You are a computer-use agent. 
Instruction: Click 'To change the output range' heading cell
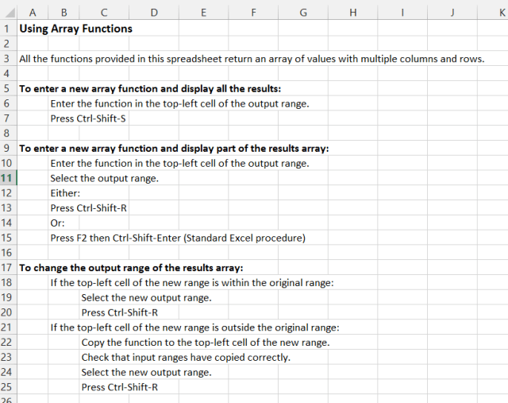[131, 267]
